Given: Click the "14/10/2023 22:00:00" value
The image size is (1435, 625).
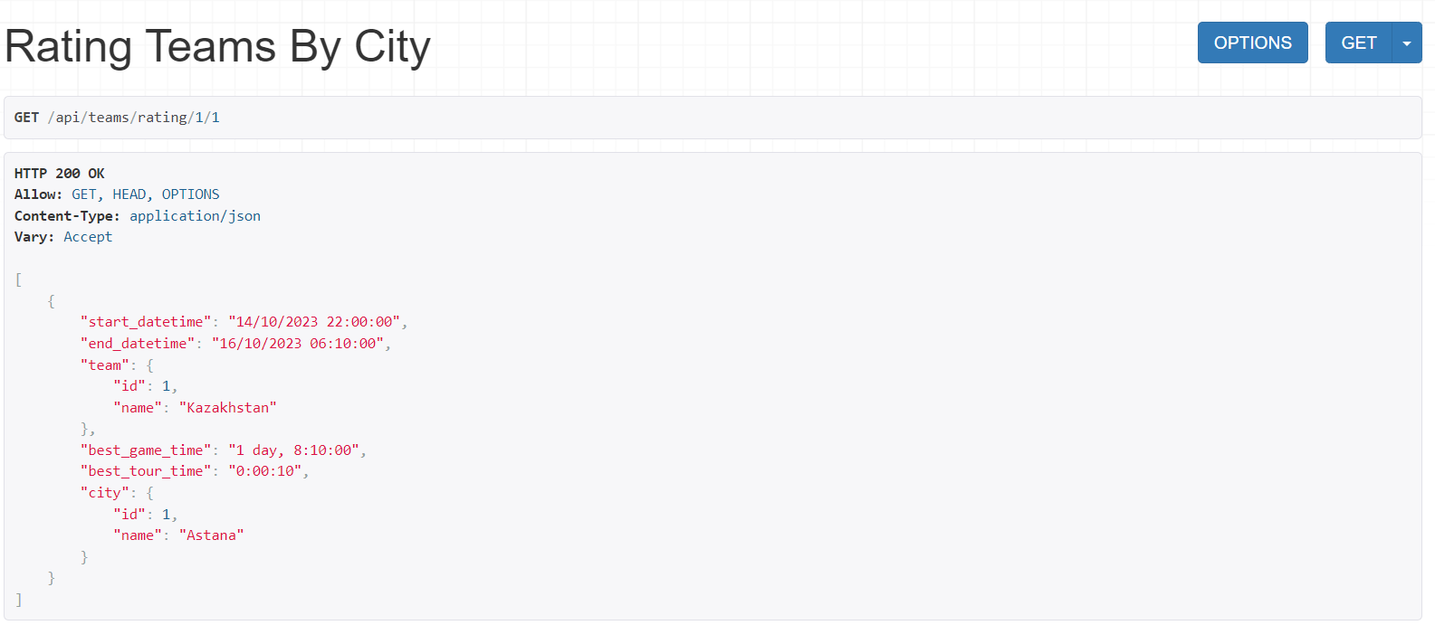Looking at the screenshot, I should click(x=314, y=322).
